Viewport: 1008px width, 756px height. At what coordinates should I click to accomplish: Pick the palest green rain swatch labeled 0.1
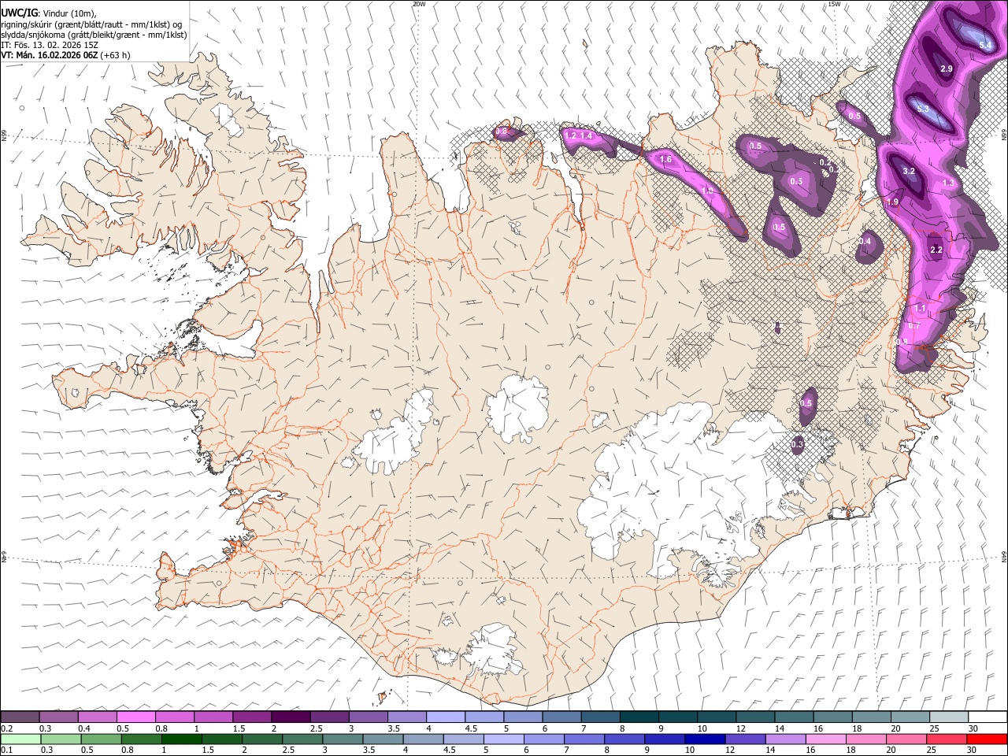click(x=20, y=739)
